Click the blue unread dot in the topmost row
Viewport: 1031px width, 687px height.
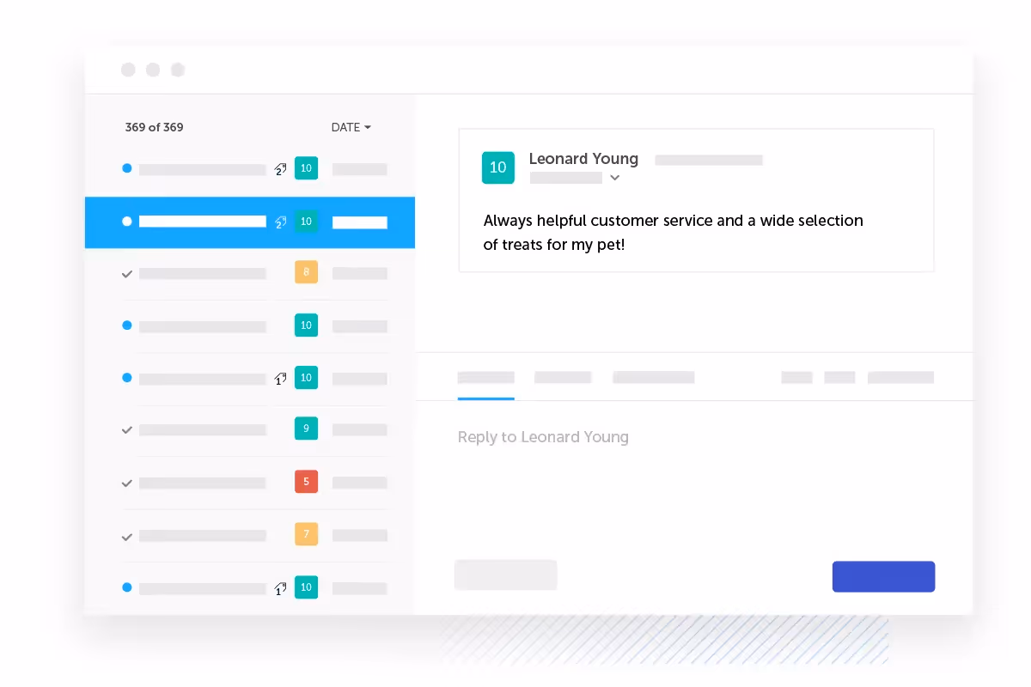pyautogui.click(x=127, y=168)
